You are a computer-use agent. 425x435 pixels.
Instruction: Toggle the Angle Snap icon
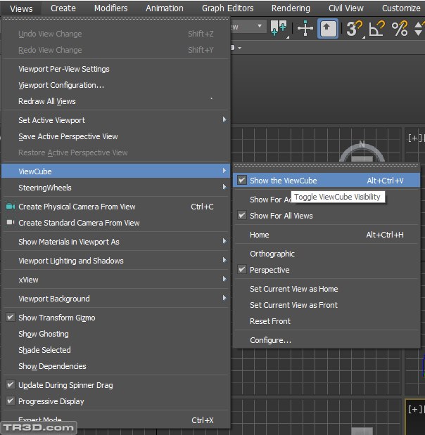376,28
